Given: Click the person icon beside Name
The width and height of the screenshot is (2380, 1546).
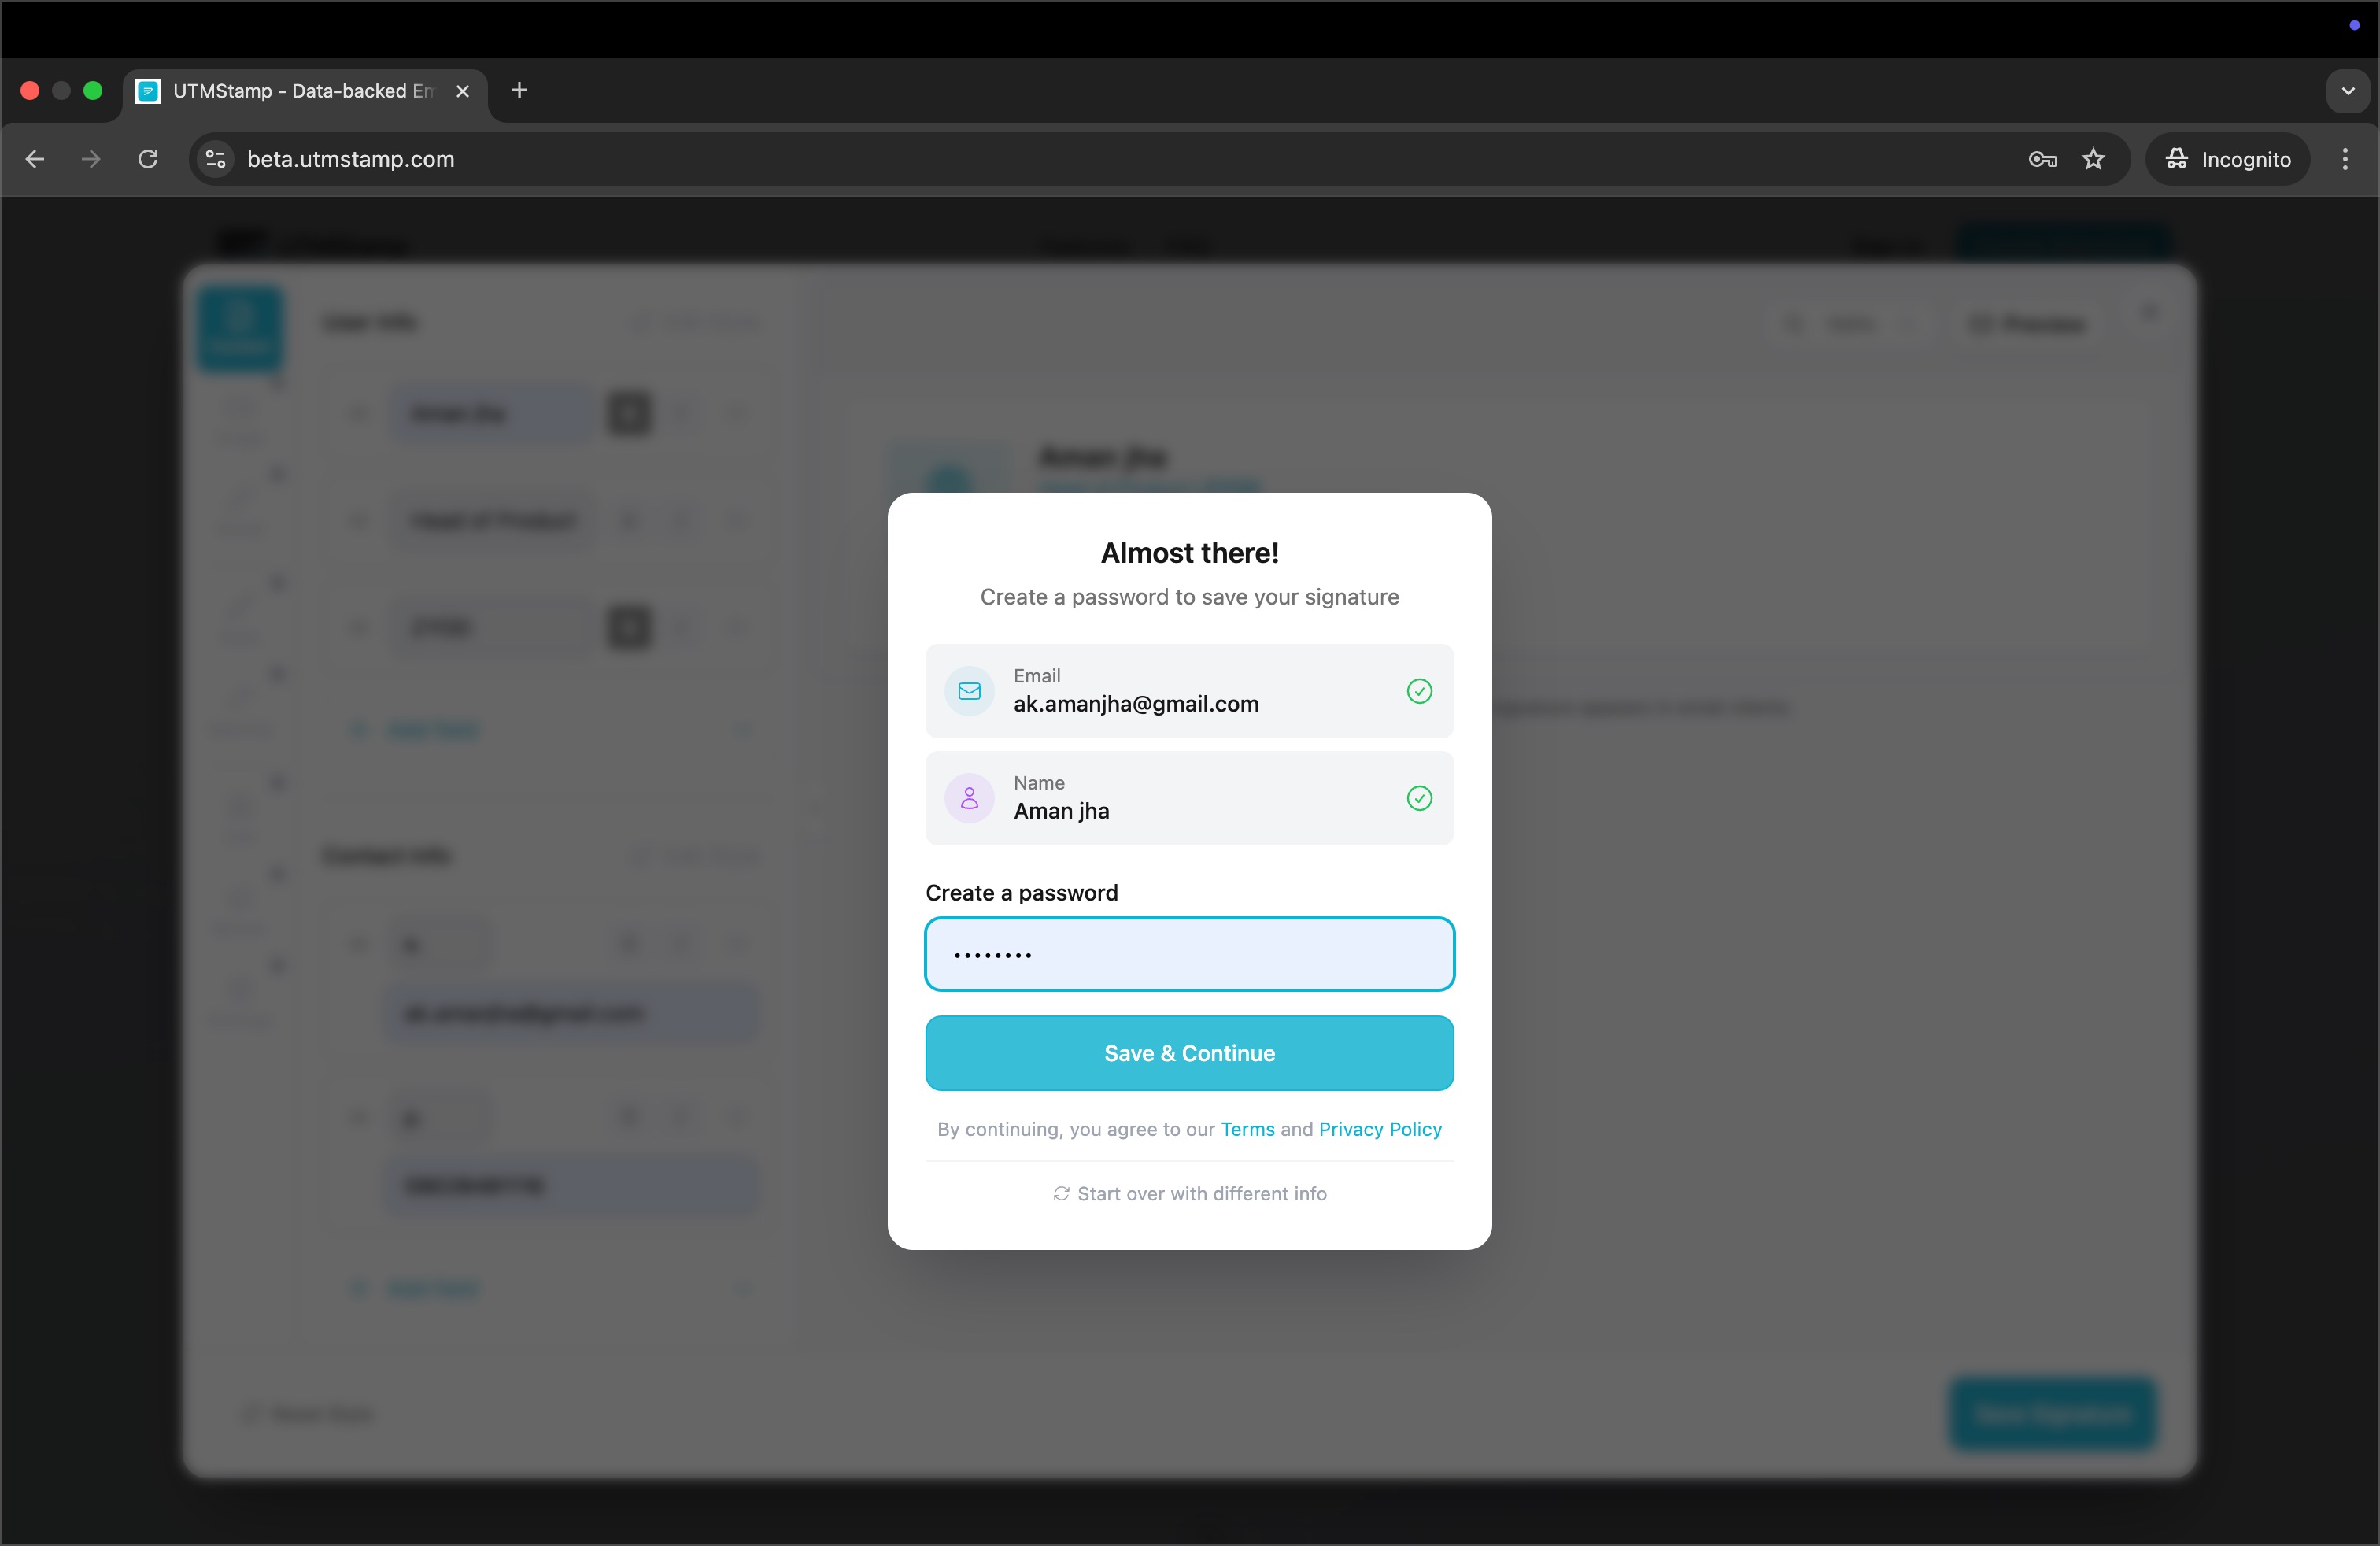Looking at the screenshot, I should point(968,798).
